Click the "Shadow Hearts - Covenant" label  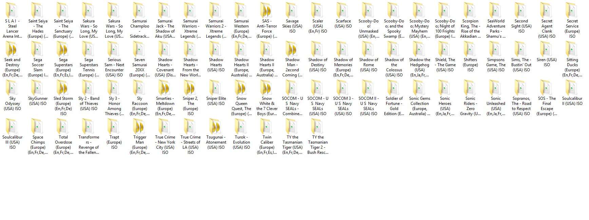165,67
